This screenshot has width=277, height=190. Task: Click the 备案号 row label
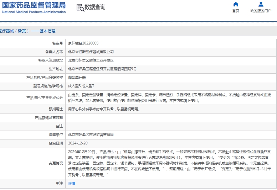click(58, 43)
